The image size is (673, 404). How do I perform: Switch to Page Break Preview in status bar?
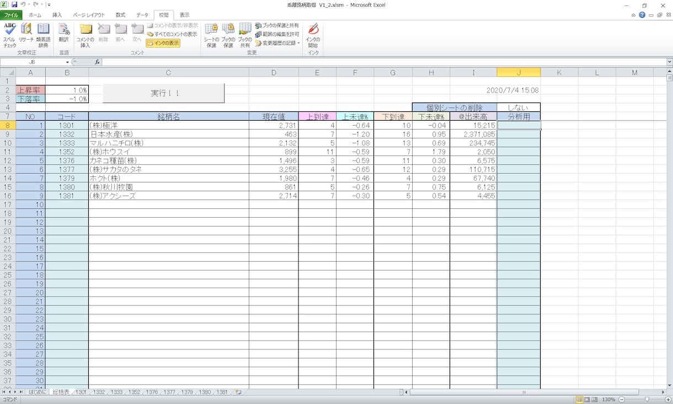tap(595, 400)
